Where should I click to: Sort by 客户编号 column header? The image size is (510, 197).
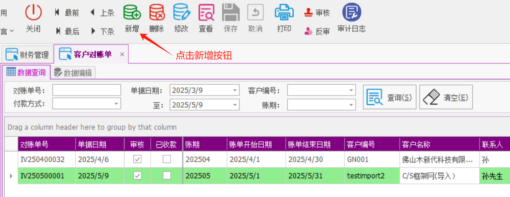pyautogui.click(x=372, y=144)
